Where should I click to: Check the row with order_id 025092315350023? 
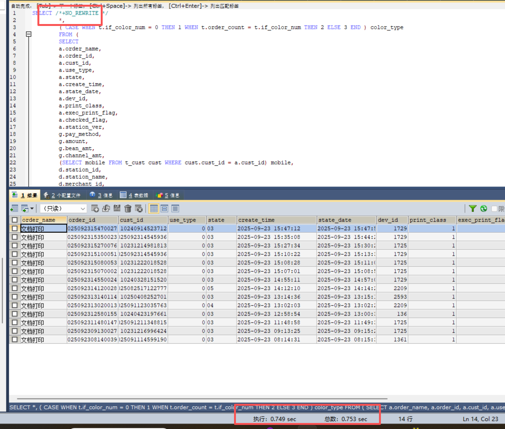click(15, 237)
